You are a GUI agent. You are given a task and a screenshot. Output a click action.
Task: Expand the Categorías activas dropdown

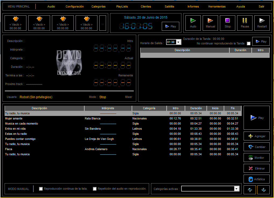(x=236, y=189)
